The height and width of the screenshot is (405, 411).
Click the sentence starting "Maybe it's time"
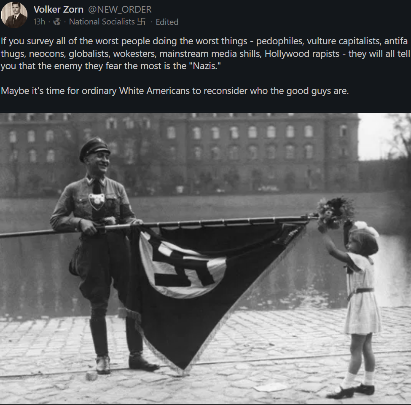[175, 91]
